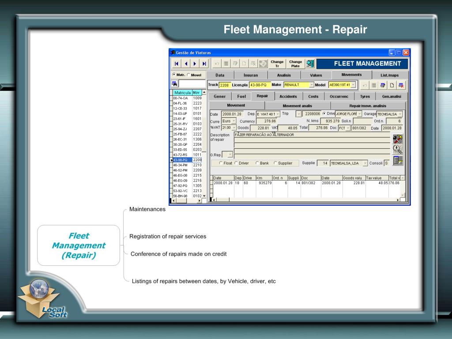Click the Change Tr button
Viewport: 452px width, 339px height.
(277, 64)
